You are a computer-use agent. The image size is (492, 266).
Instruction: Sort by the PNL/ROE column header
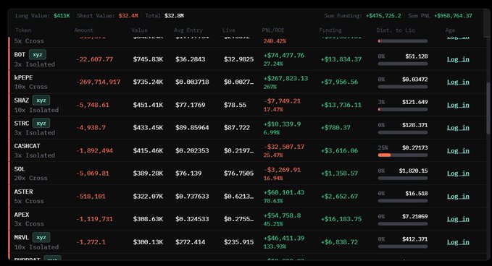[x=273, y=30]
